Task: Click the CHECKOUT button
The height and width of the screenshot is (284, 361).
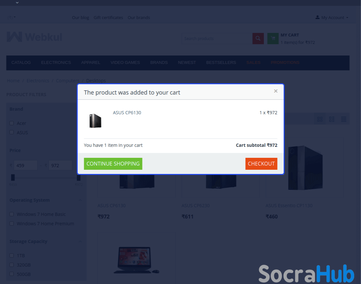Action: click(261, 164)
